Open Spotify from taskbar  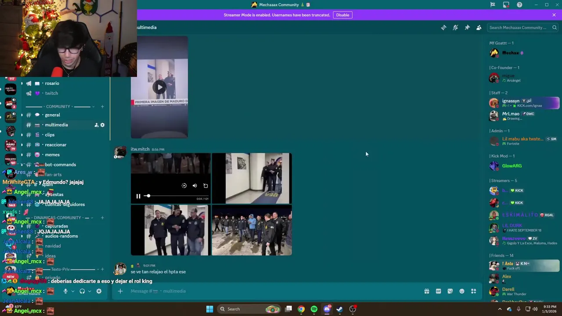(314, 309)
